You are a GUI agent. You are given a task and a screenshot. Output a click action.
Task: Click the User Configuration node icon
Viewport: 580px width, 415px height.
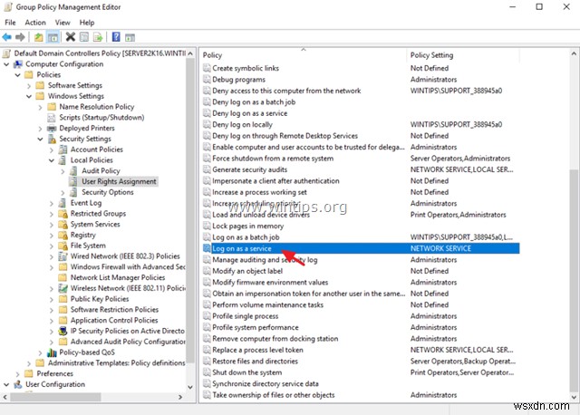[18, 385]
